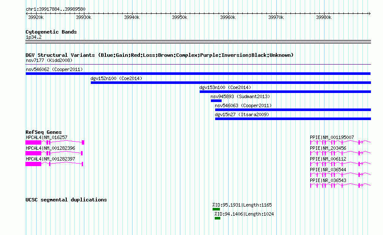The width and height of the screenshot is (383, 235).
Task: Click the dgv152n100 (Coe2014) label
Action: point(116,78)
